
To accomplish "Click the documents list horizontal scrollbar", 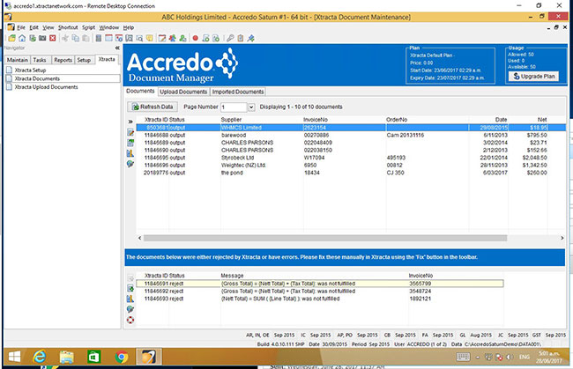I will click(x=325, y=238).
